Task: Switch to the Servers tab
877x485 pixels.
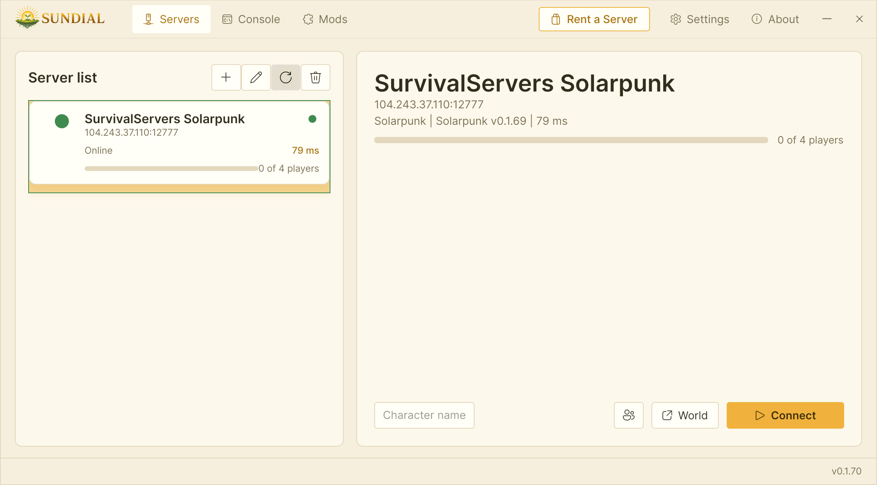Action: [171, 19]
